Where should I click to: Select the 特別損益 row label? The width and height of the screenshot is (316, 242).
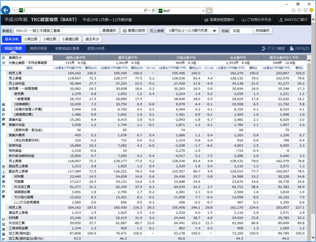pyautogui.click(x=15, y=151)
